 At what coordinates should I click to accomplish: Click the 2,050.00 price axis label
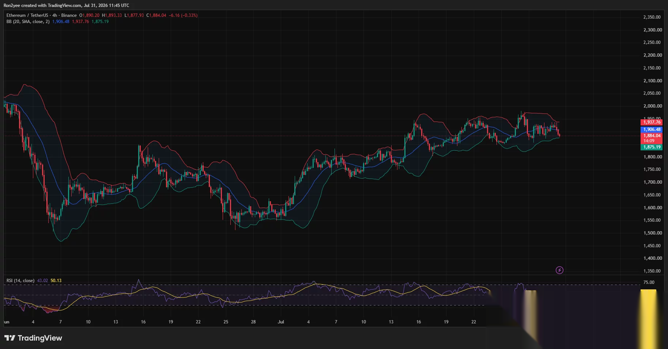point(653,93)
